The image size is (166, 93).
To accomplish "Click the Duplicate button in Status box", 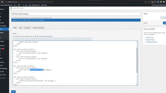I will (163, 18).
